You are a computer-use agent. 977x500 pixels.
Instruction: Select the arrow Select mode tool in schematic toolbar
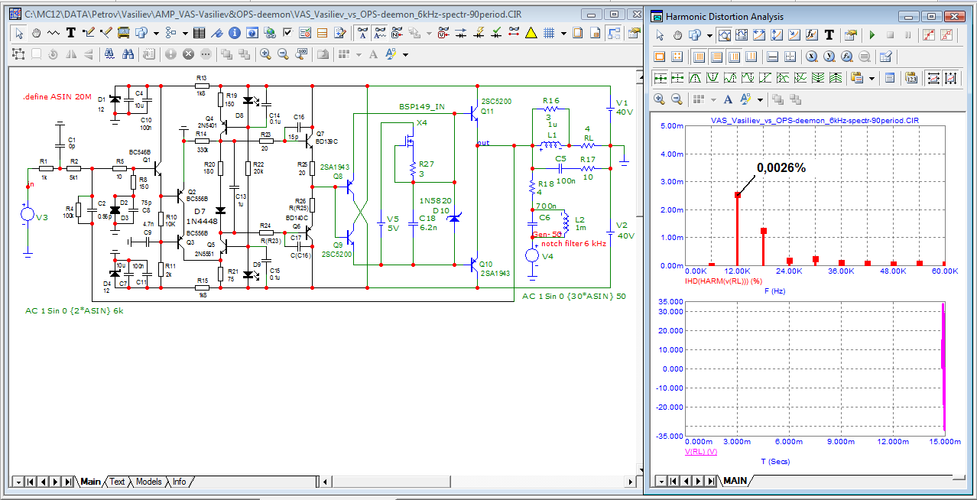[x=19, y=33]
